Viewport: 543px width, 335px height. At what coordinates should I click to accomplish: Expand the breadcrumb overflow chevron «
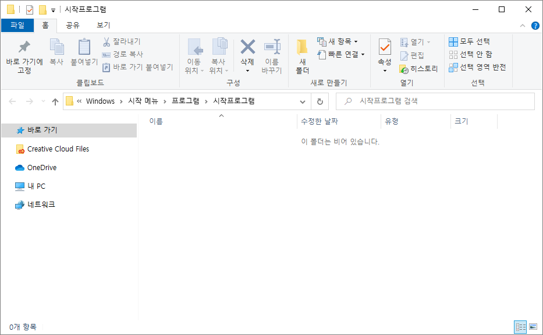click(x=79, y=101)
